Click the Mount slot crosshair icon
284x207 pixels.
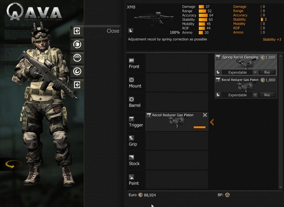(x=131, y=80)
